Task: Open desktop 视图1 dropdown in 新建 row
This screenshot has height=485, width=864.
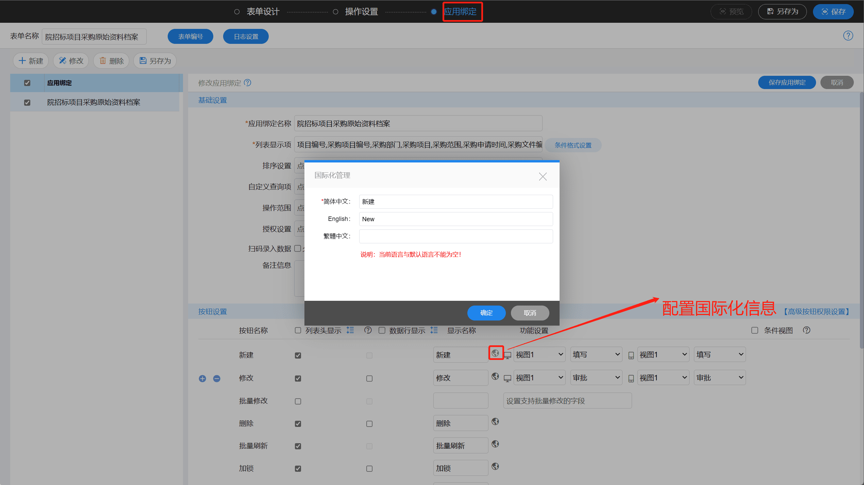Action: pyautogui.click(x=539, y=354)
